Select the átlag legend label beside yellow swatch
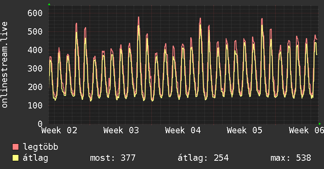 pos(35,158)
